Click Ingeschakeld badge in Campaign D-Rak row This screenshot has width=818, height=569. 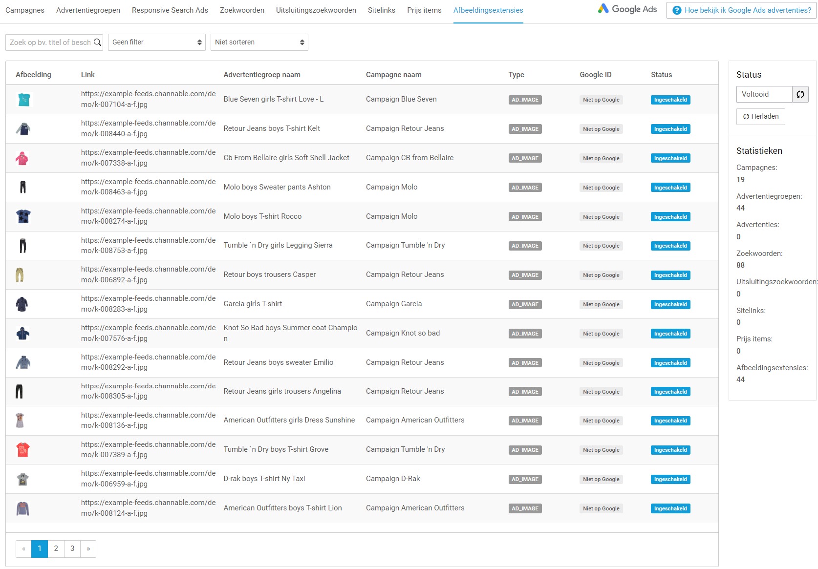tap(670, 479)
